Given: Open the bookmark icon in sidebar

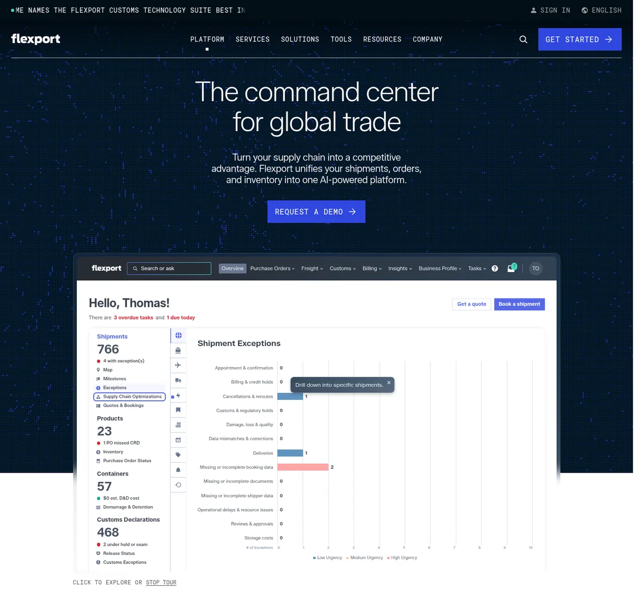Looking at the screenshot, I should coord(178,410).
